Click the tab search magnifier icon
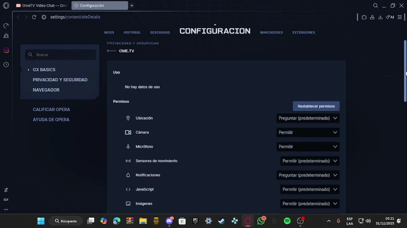Viewport: 407px width, 228px height. (x=375, y=5)
